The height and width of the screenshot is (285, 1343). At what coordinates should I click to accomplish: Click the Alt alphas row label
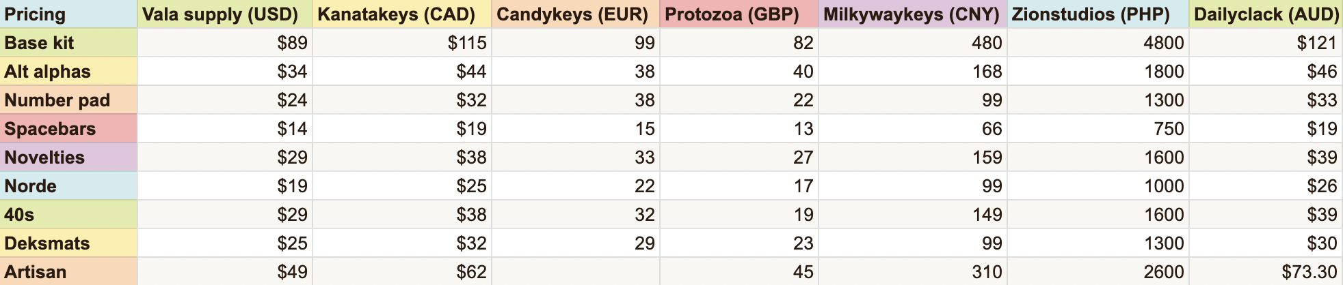68,72
